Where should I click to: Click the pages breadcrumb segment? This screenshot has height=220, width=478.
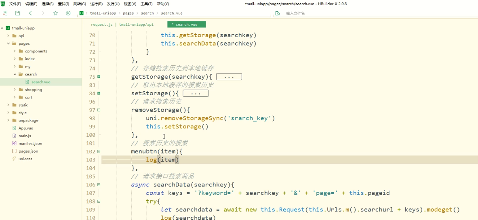click(x=128, y=13)
